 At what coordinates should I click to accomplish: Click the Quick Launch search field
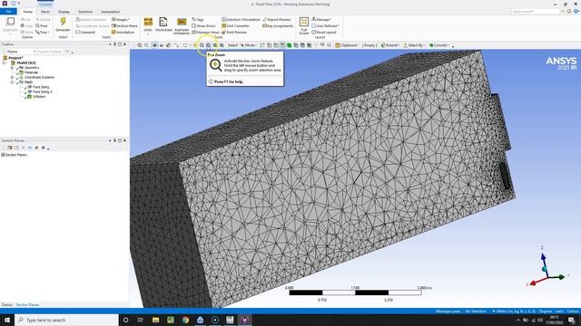(535, 12)
